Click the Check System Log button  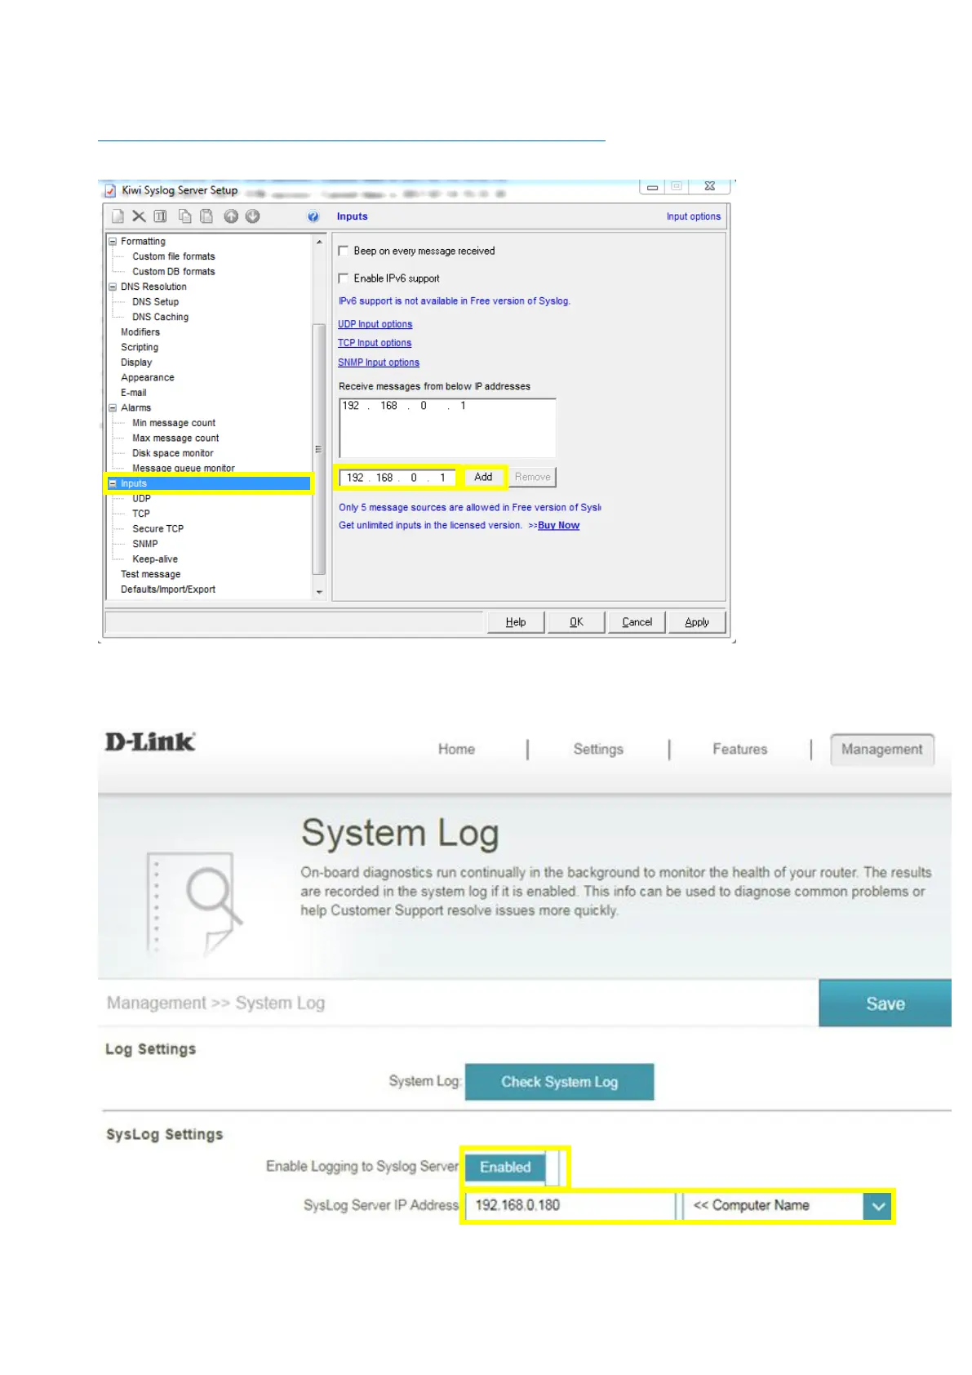click(x=560, y=1082)
